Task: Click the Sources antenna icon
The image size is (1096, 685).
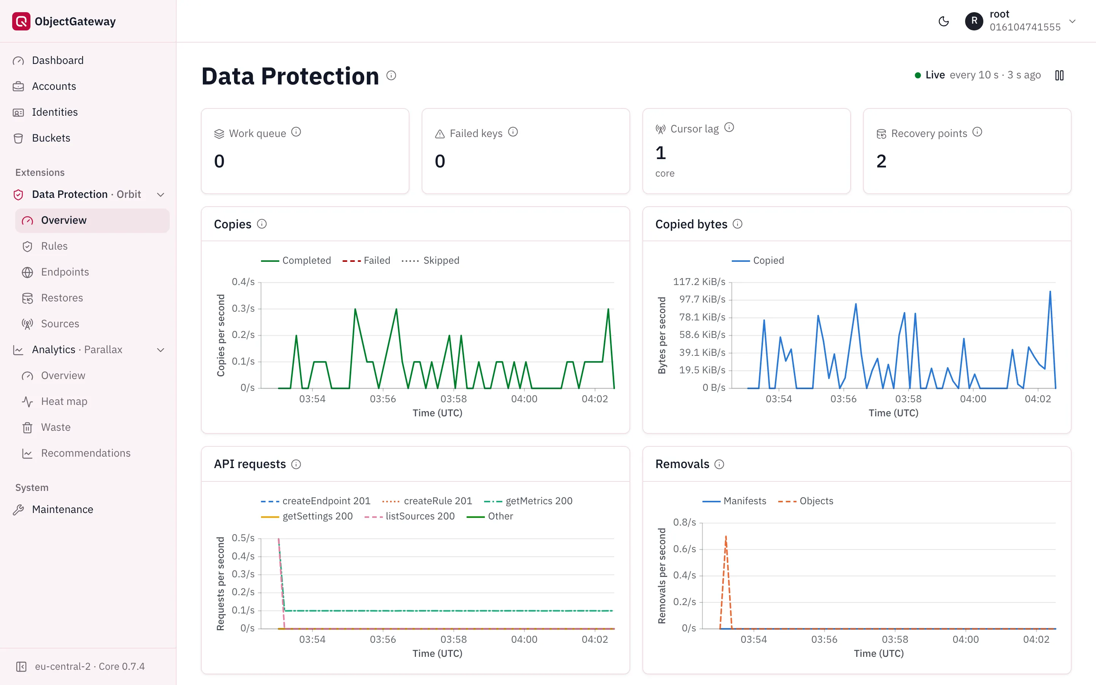Action: pyautogui.click(x=27, y=324)
